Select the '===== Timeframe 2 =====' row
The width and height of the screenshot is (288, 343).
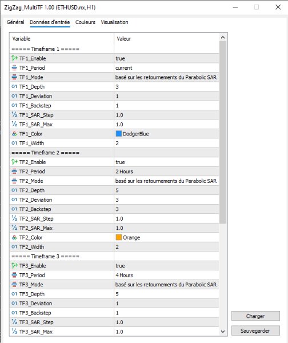pos(114,153)
